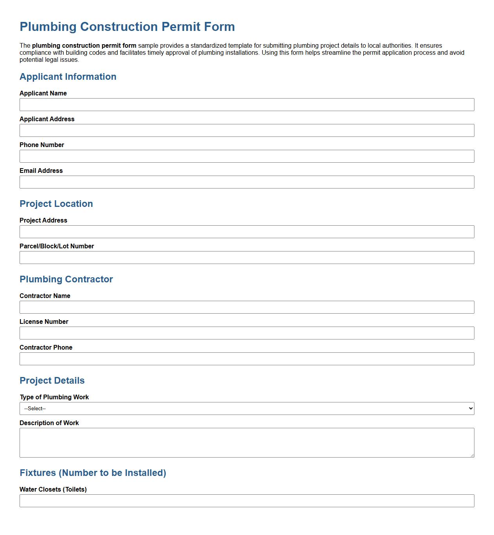Click the Contractor Phone input field

(246, 359)
